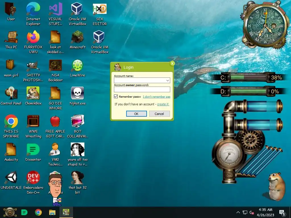Open the Dissenter taskbar icon
The image size is (291, 218).
pos(24,212)
